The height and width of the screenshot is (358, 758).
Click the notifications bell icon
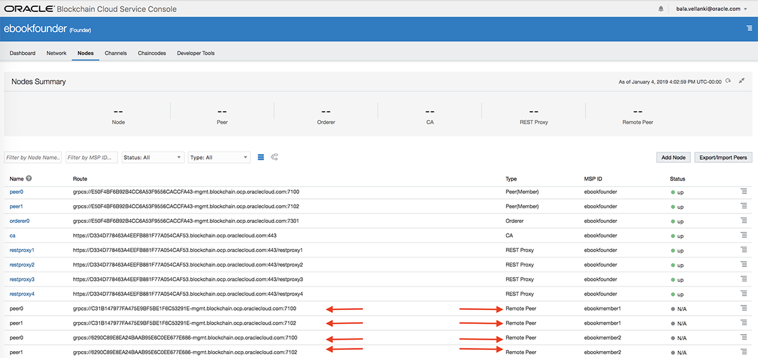[661, 9]
